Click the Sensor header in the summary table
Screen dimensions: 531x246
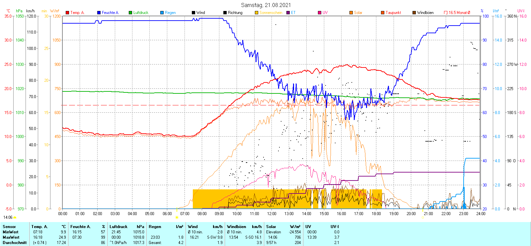(x=9, y=227)
